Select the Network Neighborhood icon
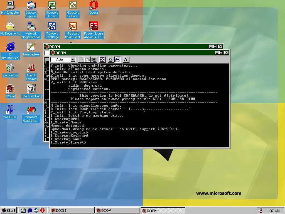 31,30
